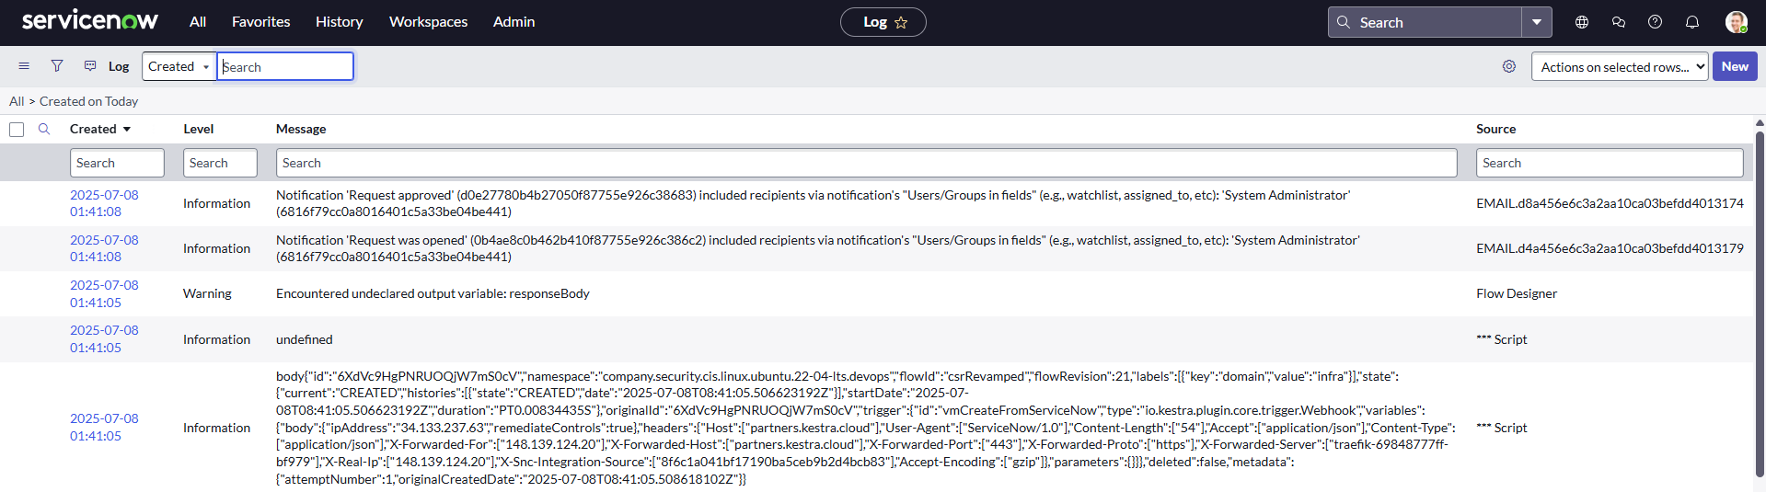This screenshot has height=492, width=1766.
Task: Open the History menu
Action: [x=339, y=22]
